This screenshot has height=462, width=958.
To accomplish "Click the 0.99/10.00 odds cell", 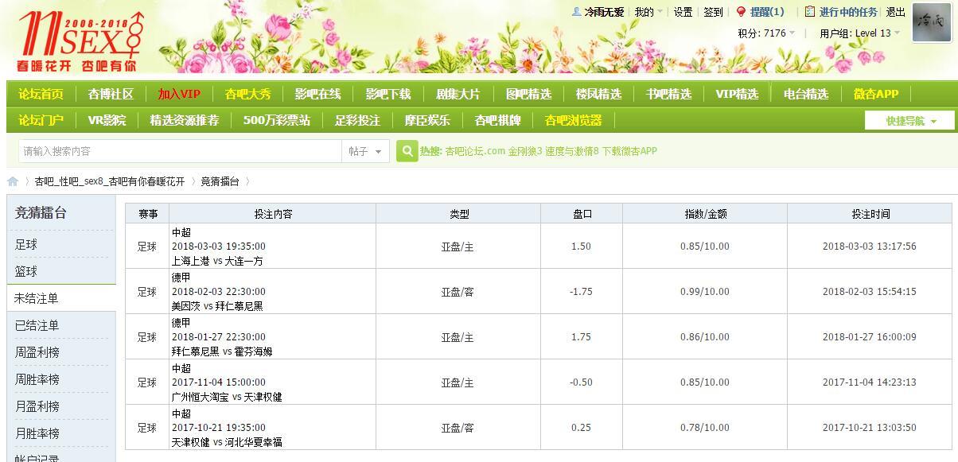I will (705, 292).
